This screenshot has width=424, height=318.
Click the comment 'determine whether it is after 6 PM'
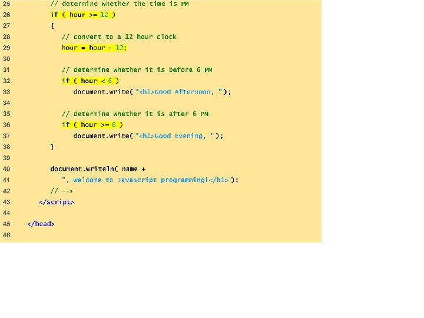(x=135, y=114)
